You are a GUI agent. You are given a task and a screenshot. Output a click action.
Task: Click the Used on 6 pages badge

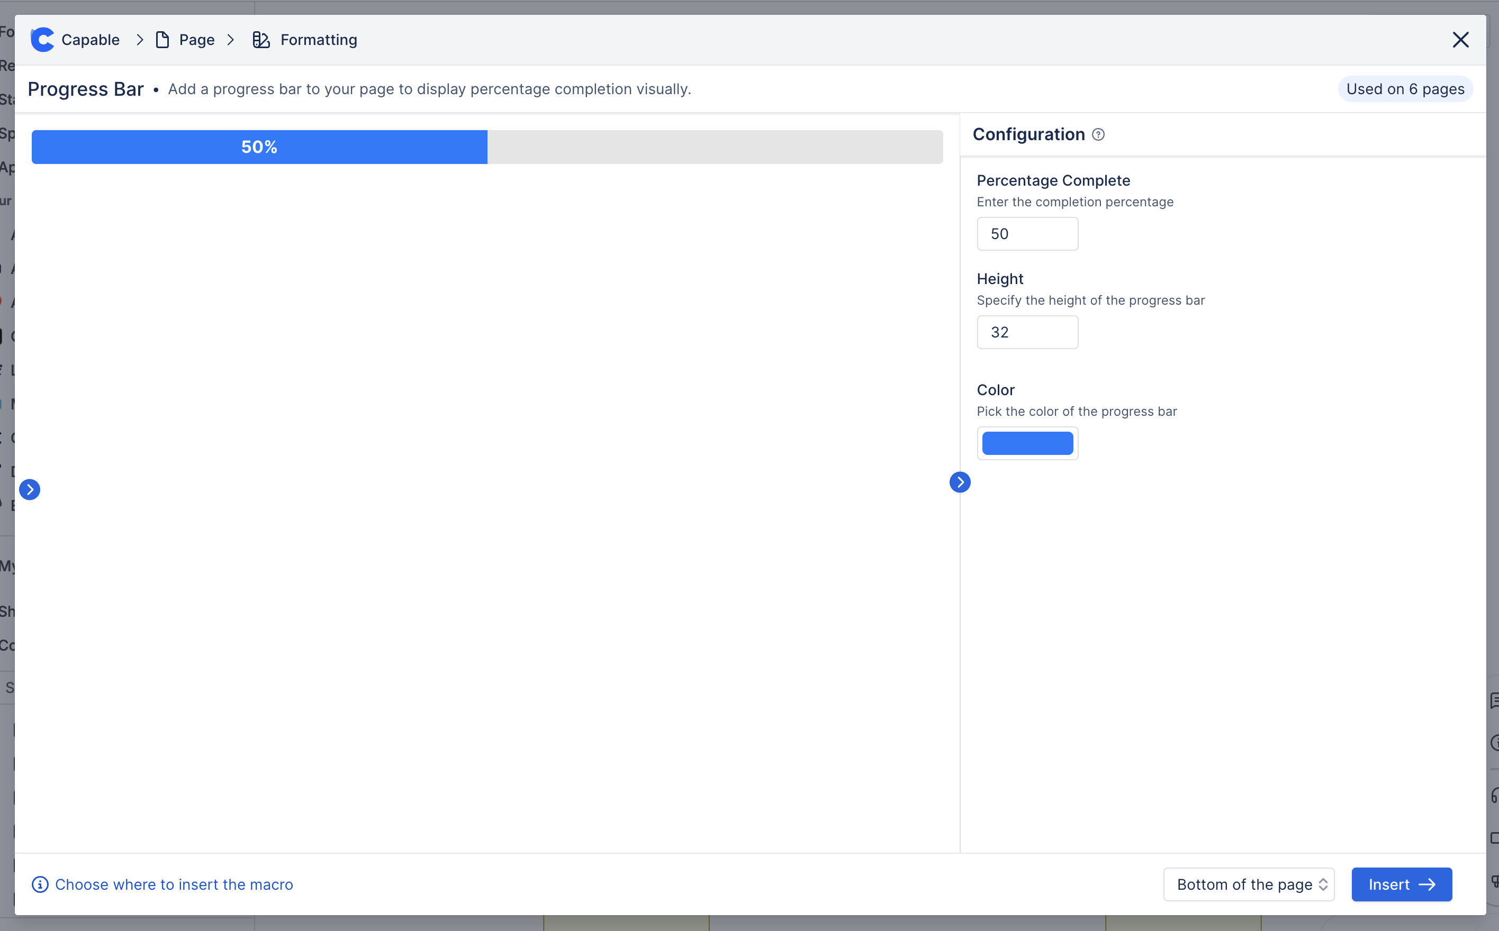[1405, 89]
